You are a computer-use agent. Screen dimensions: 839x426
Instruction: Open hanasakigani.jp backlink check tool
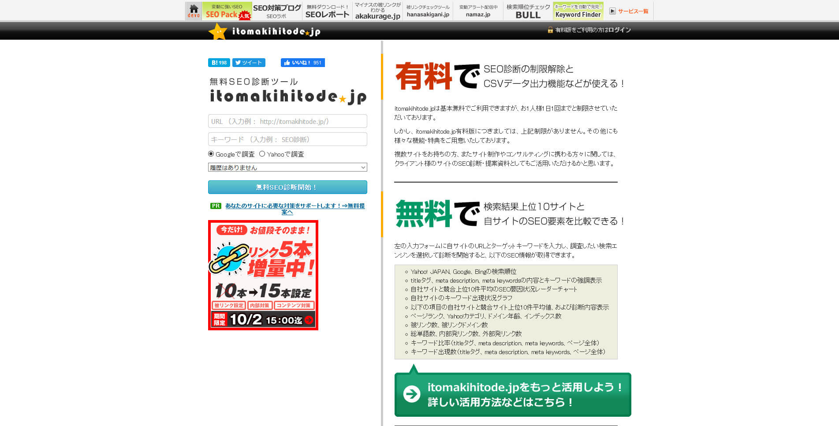tap(428, 11)
